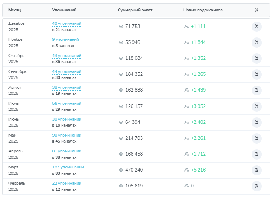Click the "Суммарный охват" column header
Screen dimensions: 273x197
point(135,10)
